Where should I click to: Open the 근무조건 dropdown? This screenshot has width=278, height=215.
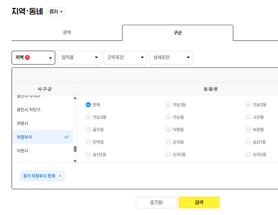tap(125, 58)
